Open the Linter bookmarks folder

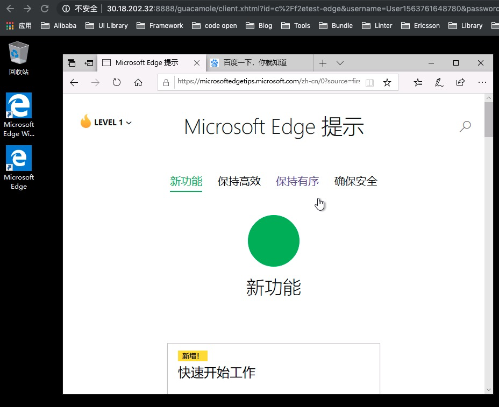pyautogui.click(x=377, y=26)
